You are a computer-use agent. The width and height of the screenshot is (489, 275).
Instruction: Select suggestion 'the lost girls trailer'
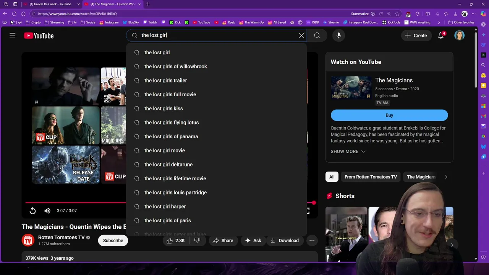(216, 81)
